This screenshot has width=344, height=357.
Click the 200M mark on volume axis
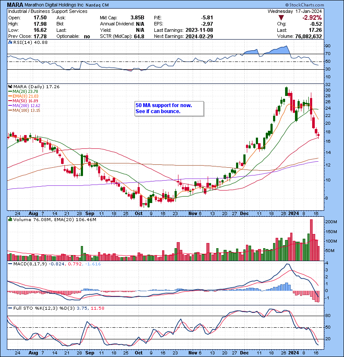[331, 222]
